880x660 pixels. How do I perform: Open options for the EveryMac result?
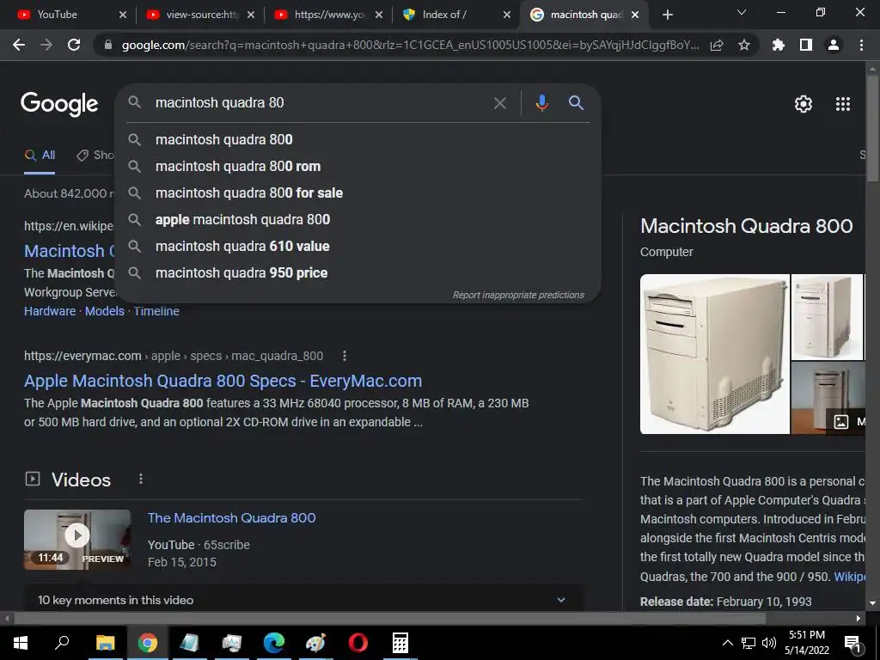(x=345, y=356)
